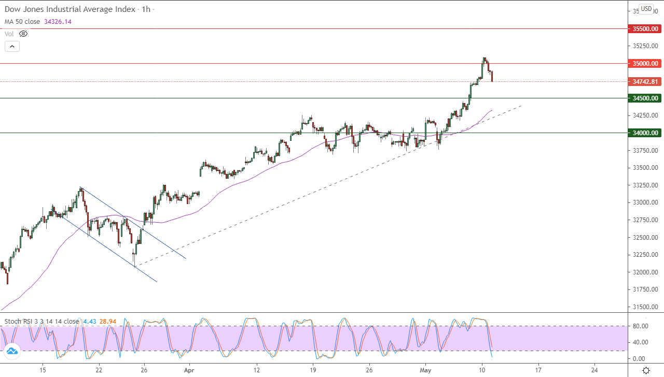
Task: Select the Stoch RSI 3 3 14 14 legend
Action: pos(41,321)
